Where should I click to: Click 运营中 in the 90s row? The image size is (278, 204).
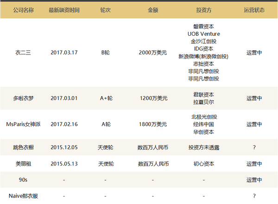pos(254,180)
